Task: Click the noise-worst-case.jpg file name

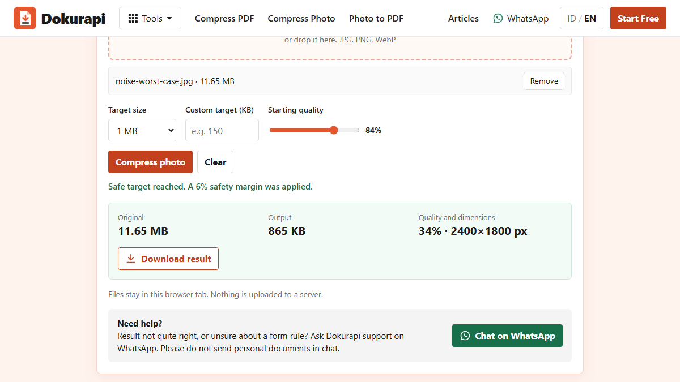Action: (154, 81)
